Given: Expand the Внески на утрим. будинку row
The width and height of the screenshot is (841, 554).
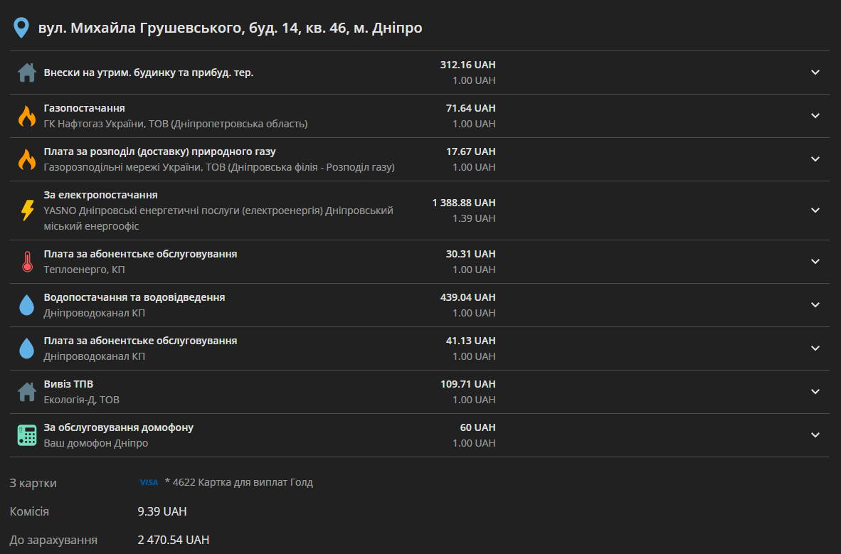Looking at the screenshot, I should (815, 73).
